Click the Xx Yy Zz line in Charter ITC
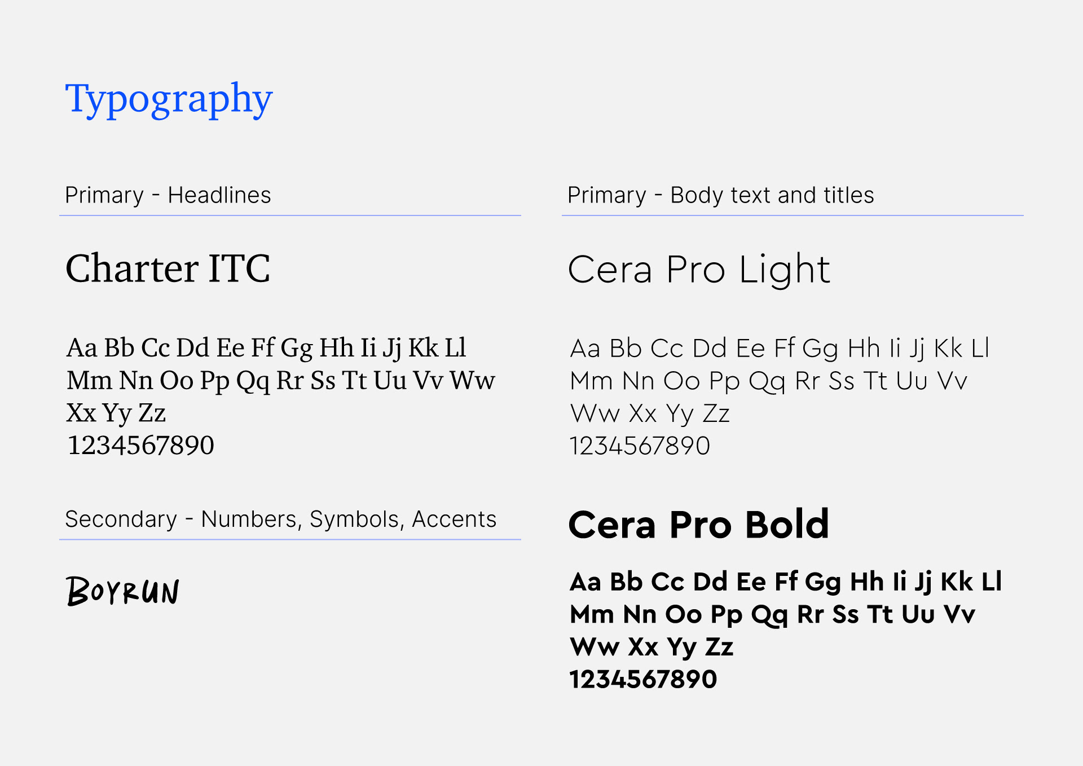Image resolution: width=1083 pixels, height=766 pixels. coord(116,413)
